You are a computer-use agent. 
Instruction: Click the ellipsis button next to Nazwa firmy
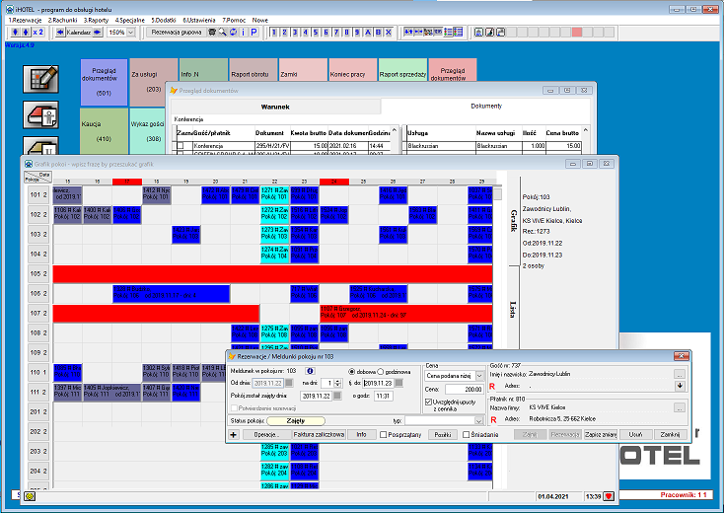680,407
